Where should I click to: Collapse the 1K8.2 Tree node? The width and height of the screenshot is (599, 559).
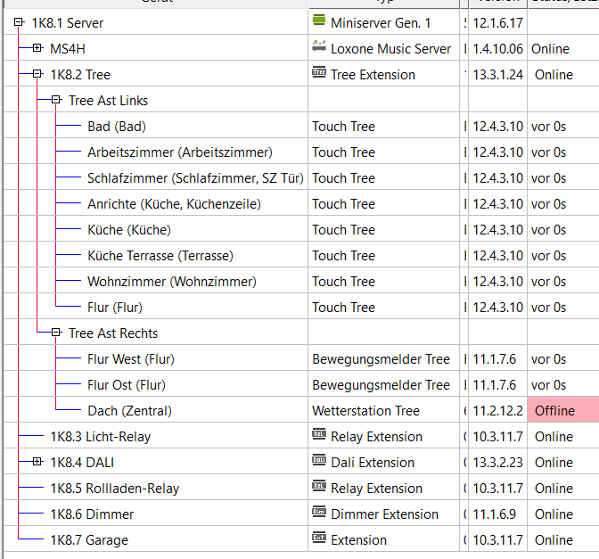tap(37, 74)
